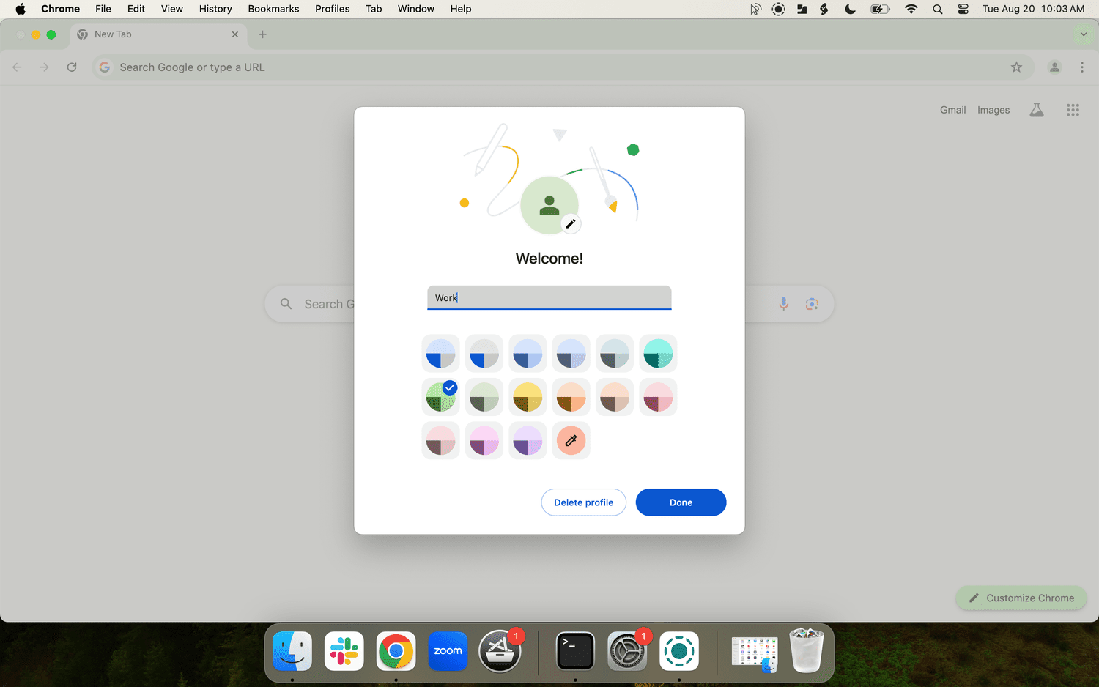Open the custom color eyedropper picker

[x=571, y=441]
